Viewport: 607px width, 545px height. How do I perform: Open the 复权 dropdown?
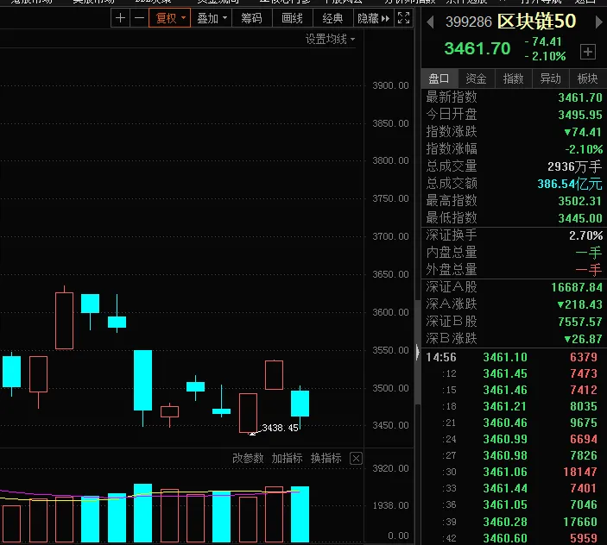click(x=169, y=18)
